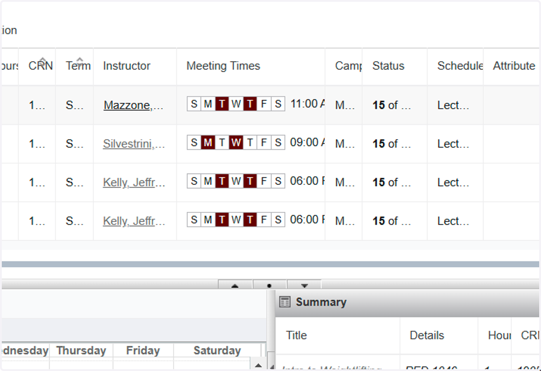The width and height of the screenshot is (541, 371).
Task: Click the Thursday schedule column header
Action: click(81, 351)
